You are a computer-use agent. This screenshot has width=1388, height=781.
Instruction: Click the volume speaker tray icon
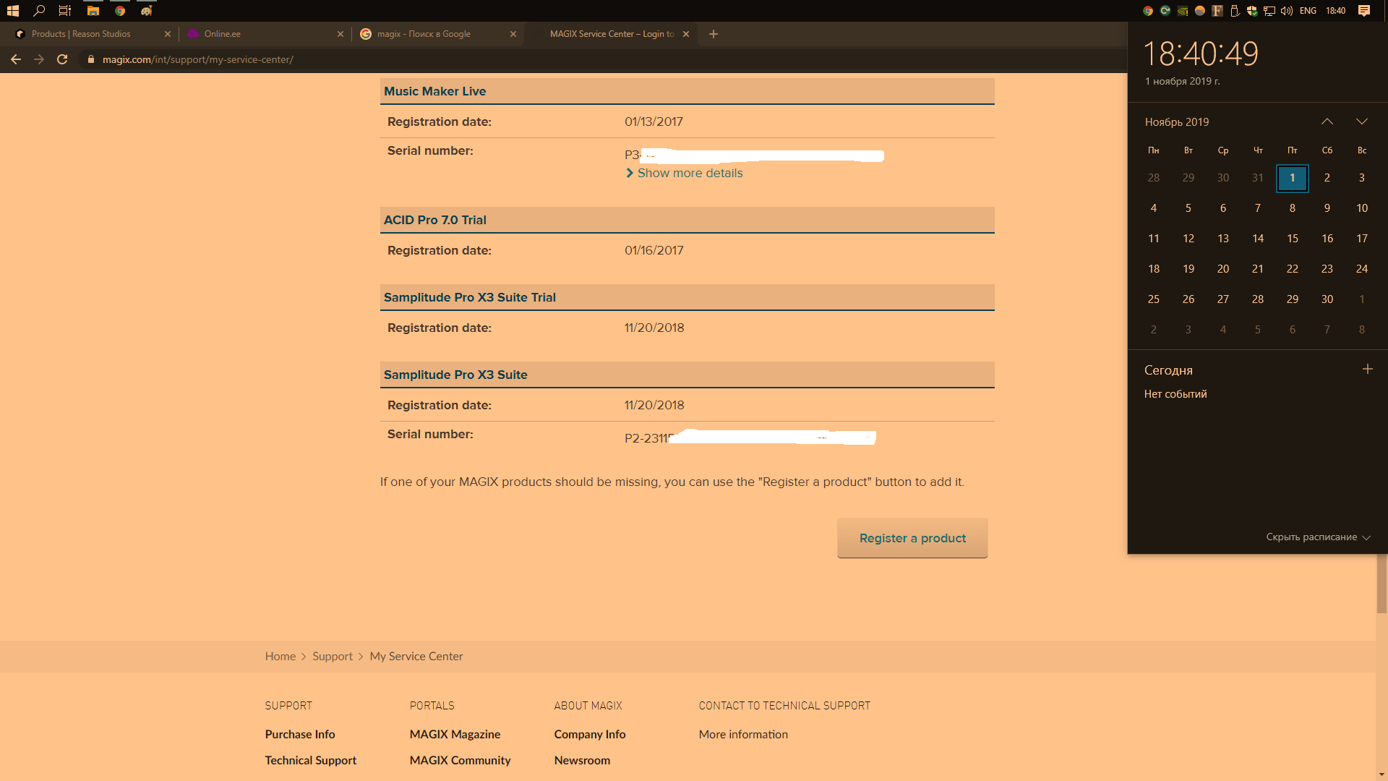[x=1286, y=10]
